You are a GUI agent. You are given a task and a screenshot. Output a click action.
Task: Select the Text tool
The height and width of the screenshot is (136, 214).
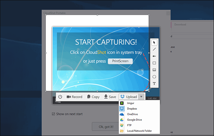coord(154,83)
